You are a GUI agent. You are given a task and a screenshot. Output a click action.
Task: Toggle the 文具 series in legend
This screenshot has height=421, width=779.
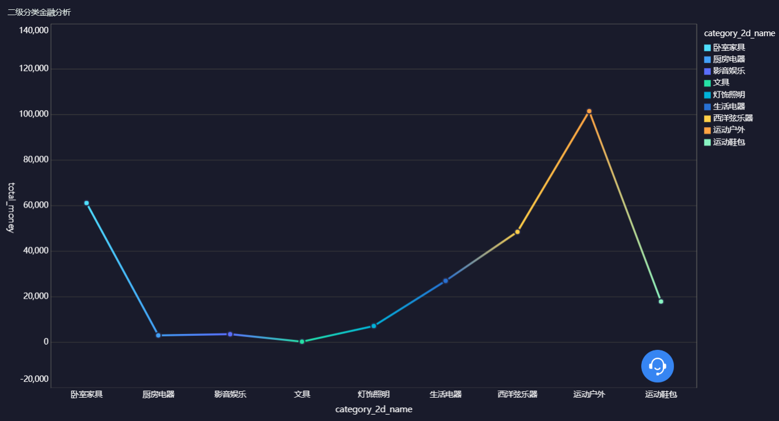coord(717,83)
